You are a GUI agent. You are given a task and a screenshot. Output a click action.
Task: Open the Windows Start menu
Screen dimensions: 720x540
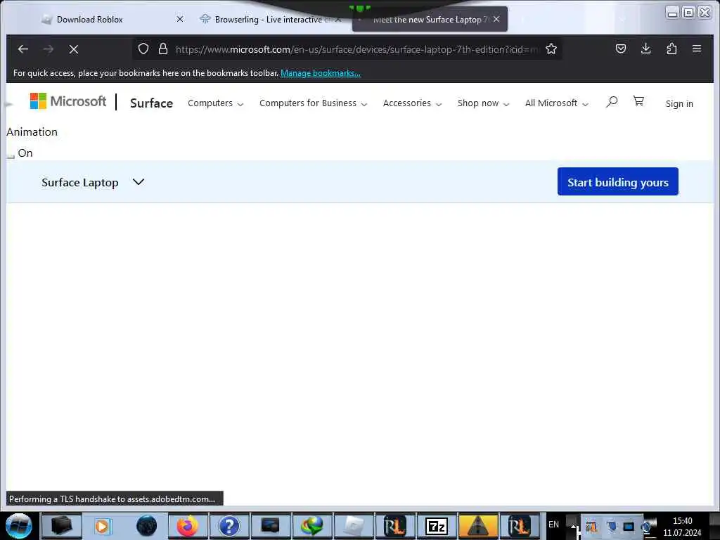pyautogui.click(x=18, y=526)
